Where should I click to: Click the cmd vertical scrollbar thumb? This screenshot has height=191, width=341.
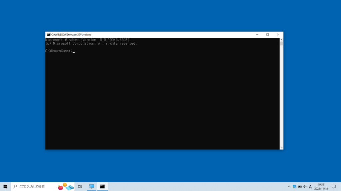(281, 43)
